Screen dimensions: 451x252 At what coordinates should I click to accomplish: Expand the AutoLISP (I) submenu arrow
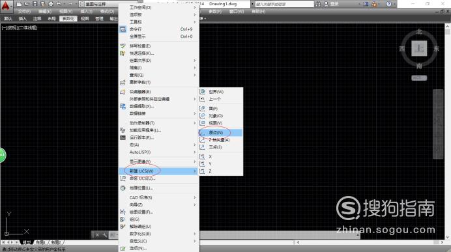[x=195, y=152]
